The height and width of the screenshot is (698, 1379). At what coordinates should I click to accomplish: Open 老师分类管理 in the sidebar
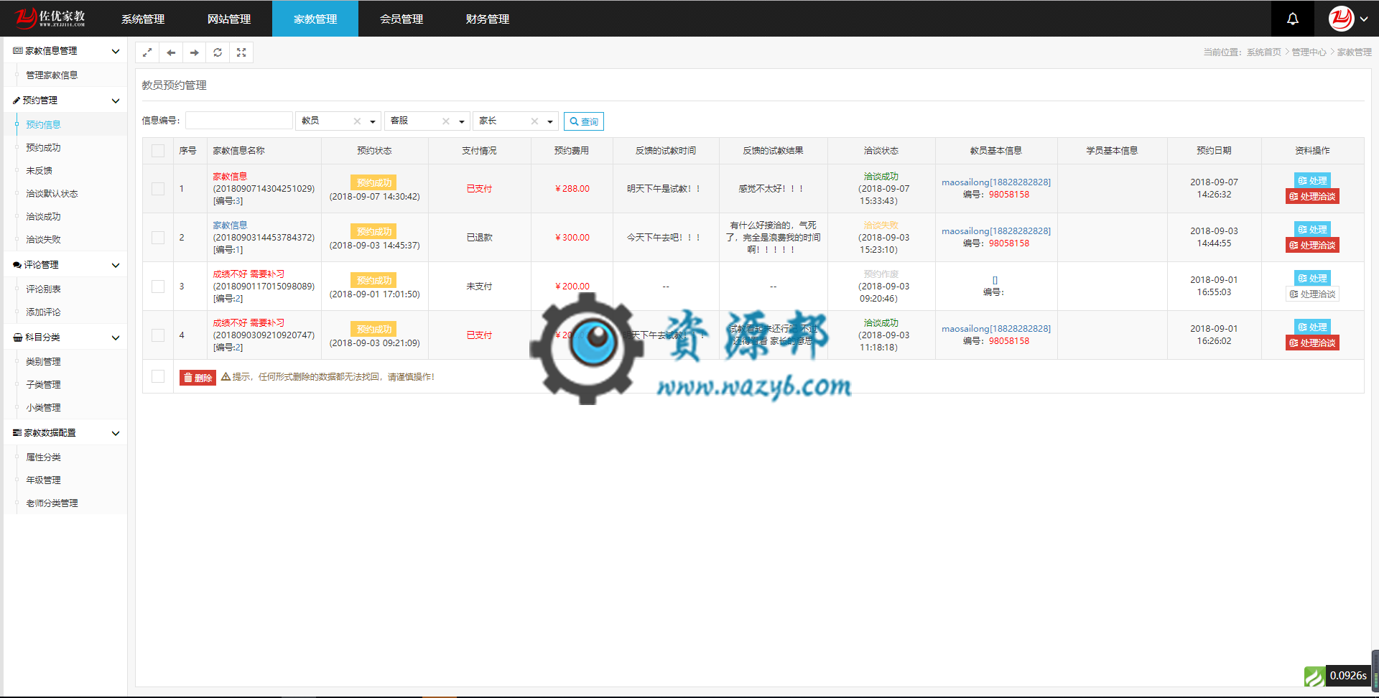52,503
